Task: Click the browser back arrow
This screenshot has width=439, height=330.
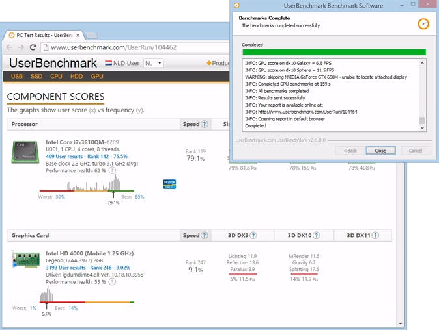Action: [x=9, y=47]
